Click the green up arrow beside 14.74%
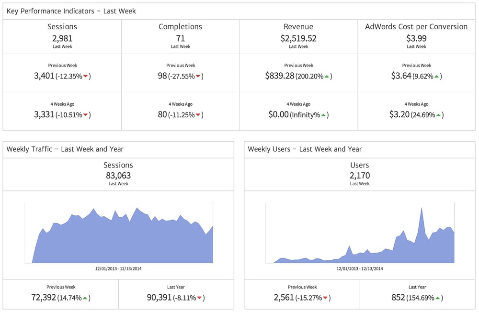 click(x=85, y=298)
